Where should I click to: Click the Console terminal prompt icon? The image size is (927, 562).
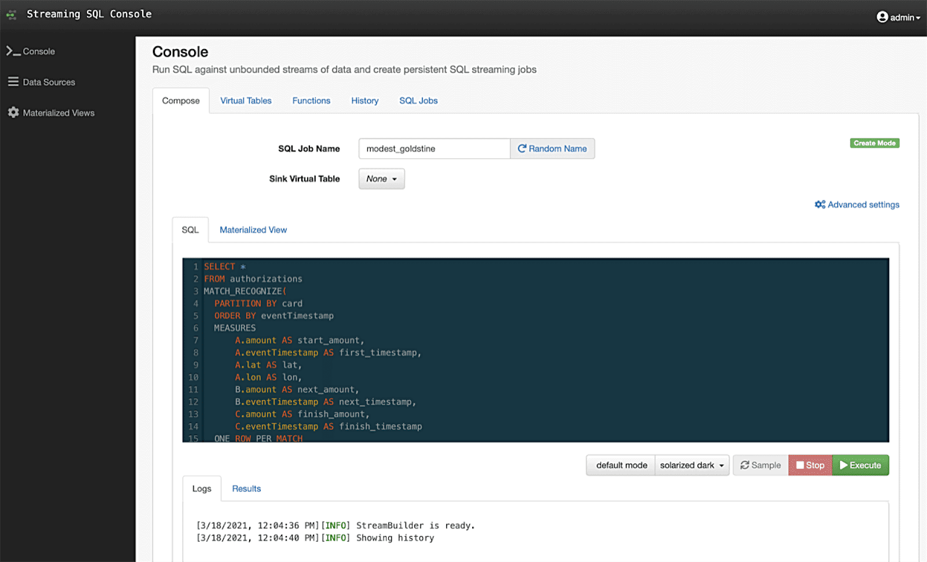click(13, 51)
